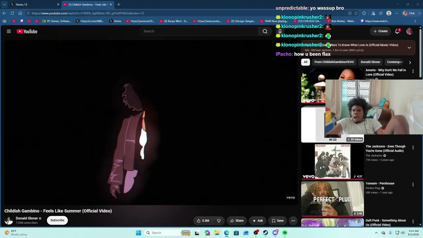This screenshot has height=238, width=423.
Task: Show more filter chips with right arrow
Action: tap(410, 62)
